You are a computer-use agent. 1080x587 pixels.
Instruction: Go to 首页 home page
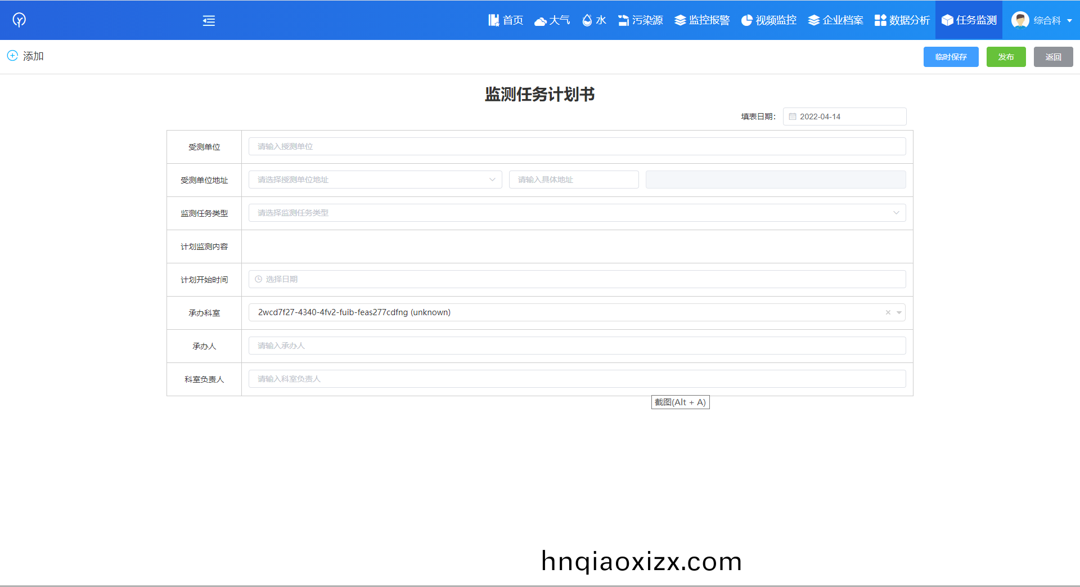click(505, 20)
